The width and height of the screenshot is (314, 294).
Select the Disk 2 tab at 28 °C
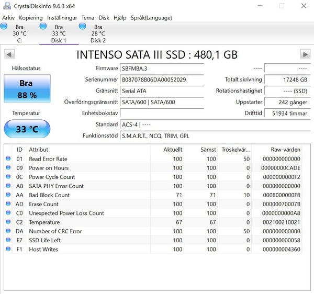pyautogui.click(x=98, y=33)
